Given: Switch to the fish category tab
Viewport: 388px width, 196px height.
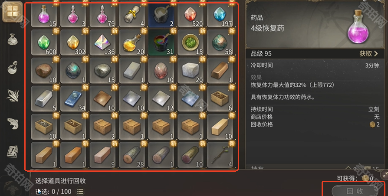Looking at the screenshot, I should pos(13,123).
